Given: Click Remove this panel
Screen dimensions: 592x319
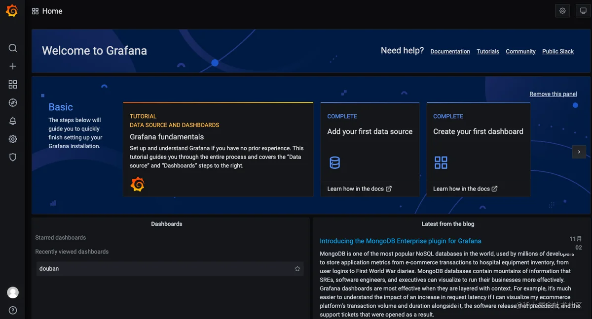Looking at the screenshot, I should point(553,94).
